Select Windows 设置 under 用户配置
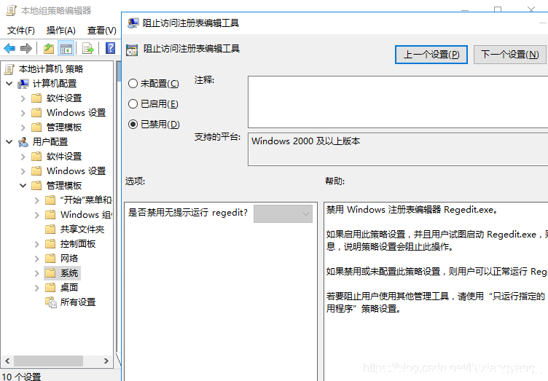The image size is (548, 381). pyautogui.click(x=77, y=171)
